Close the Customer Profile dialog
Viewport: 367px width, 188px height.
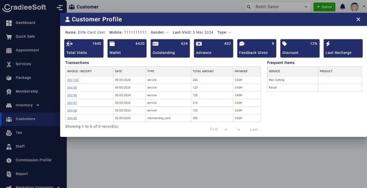[358, 19]
